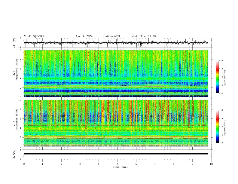Click the 'VLF Spectra' title text

(x=34, y=36)
